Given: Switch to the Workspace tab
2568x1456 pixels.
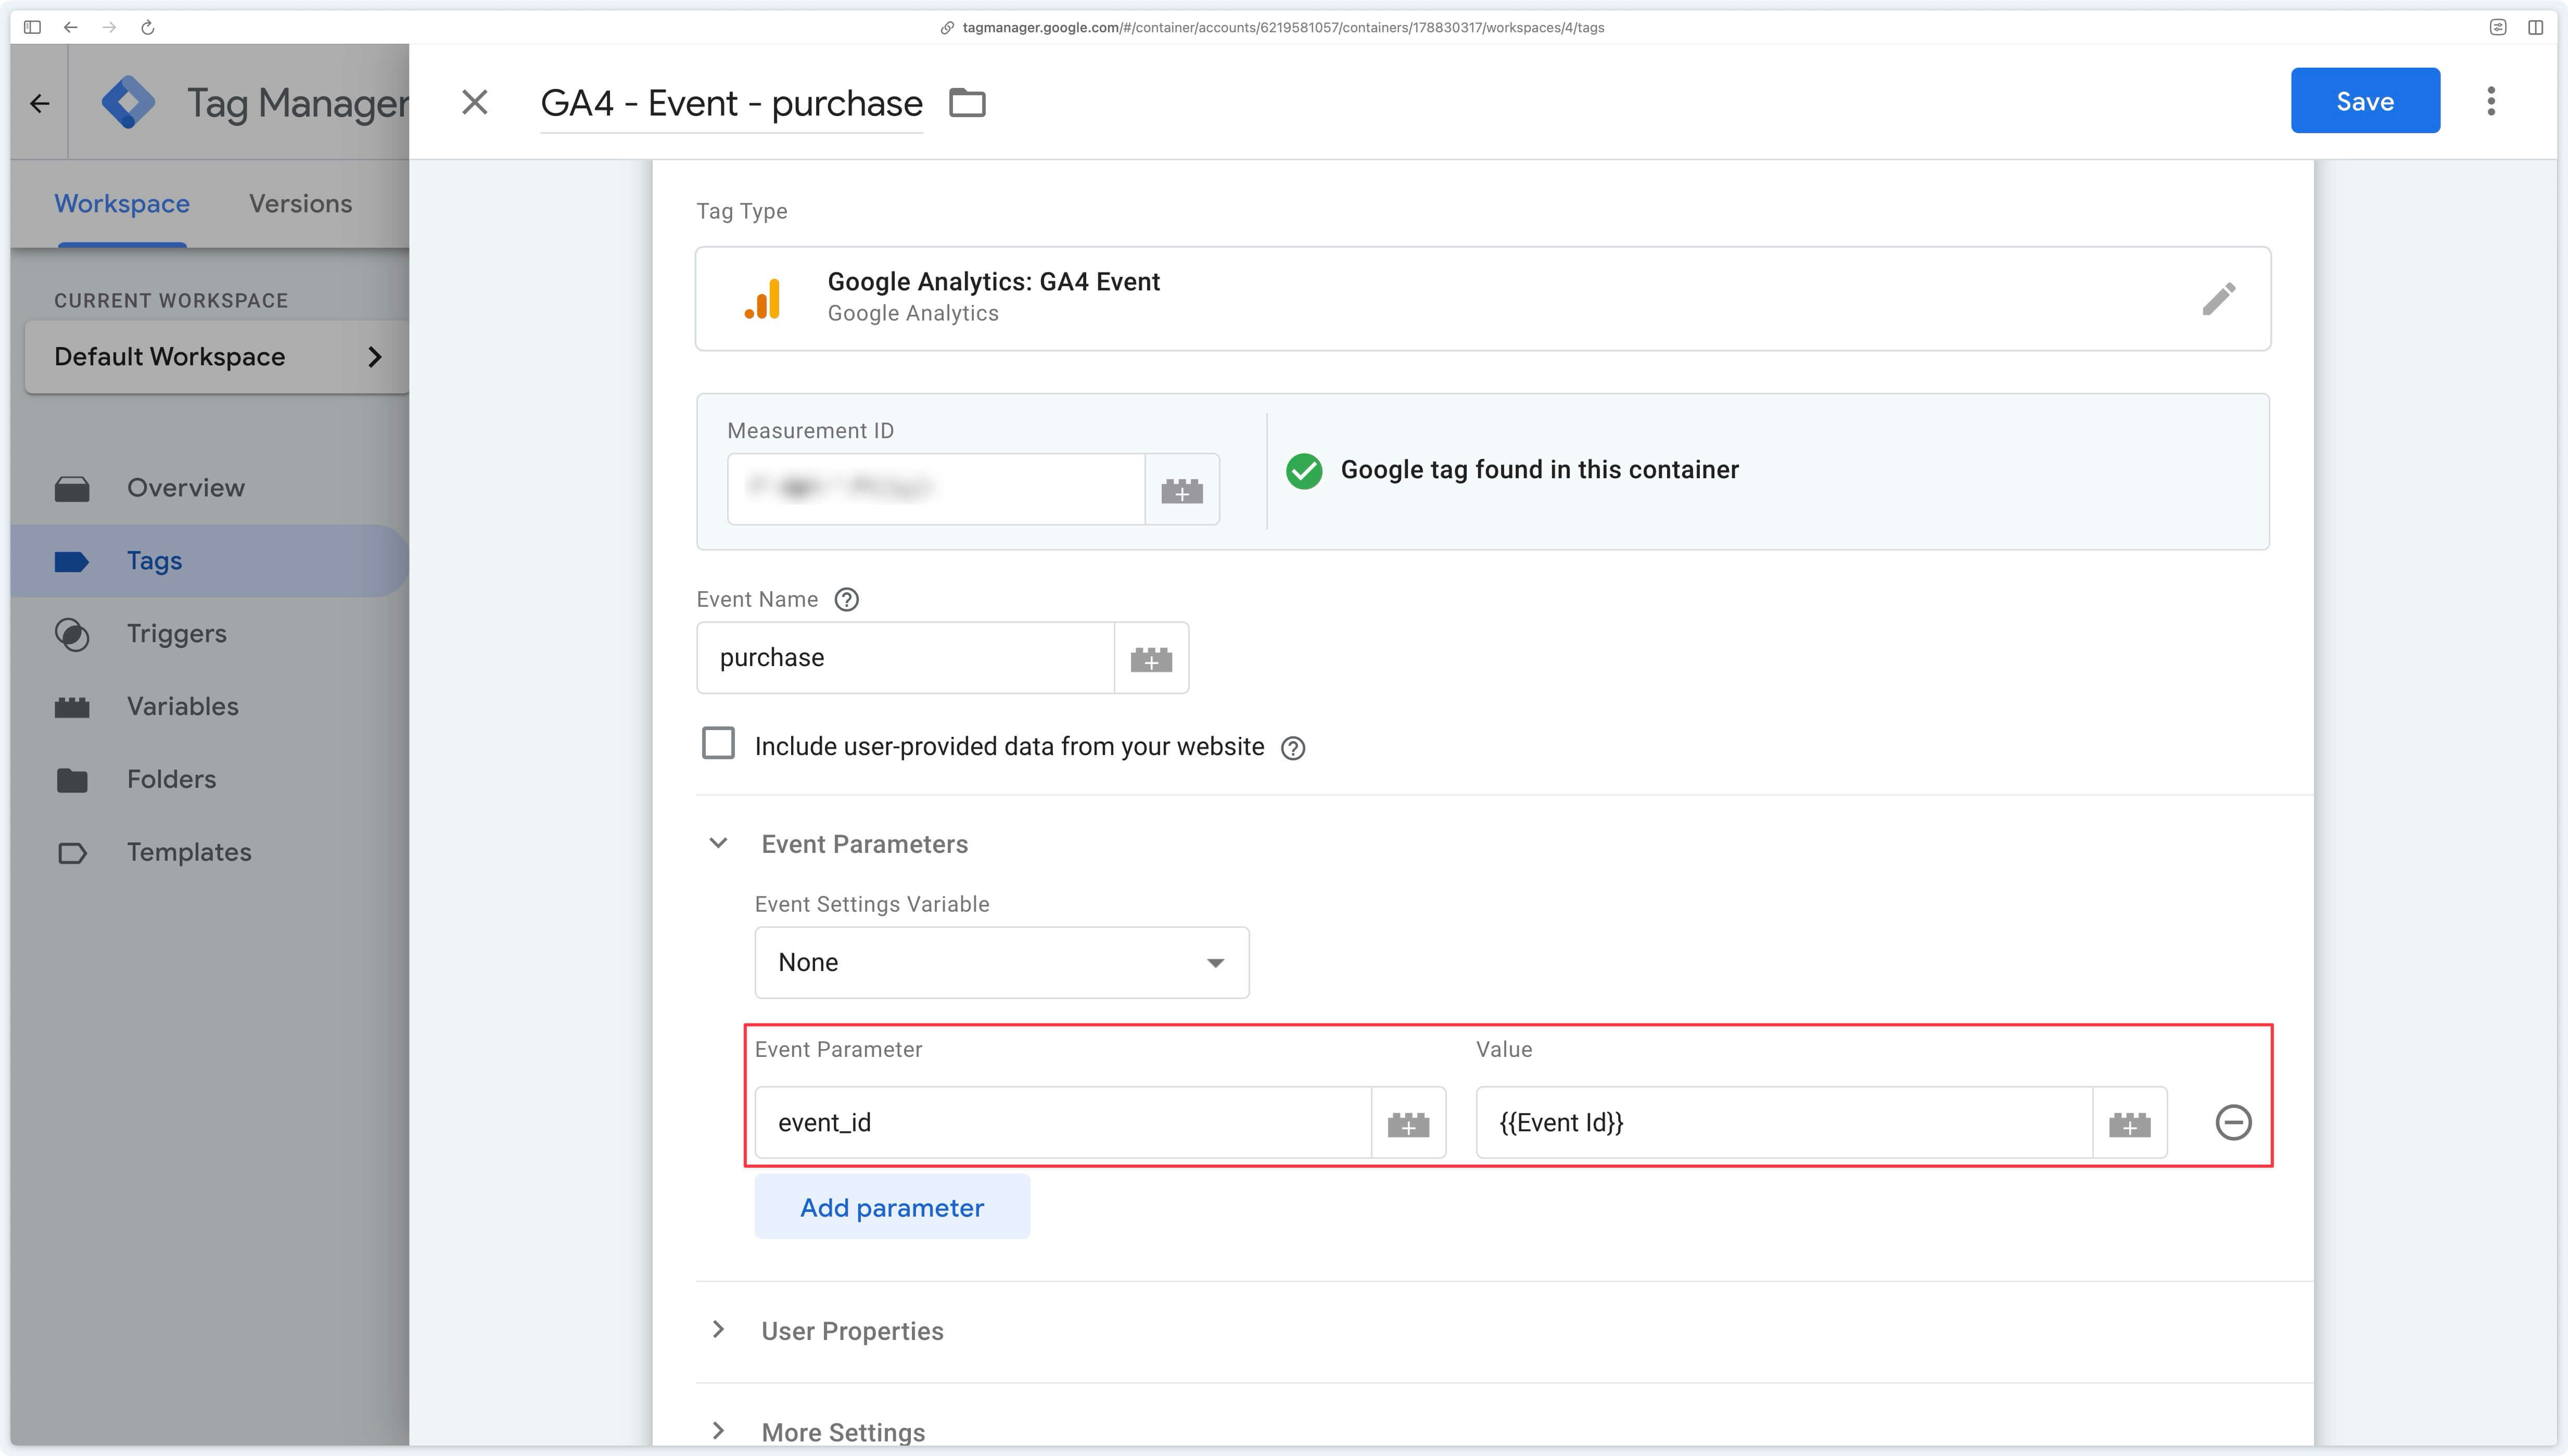Looking at the screenshot, I should (x=122, y=203).
